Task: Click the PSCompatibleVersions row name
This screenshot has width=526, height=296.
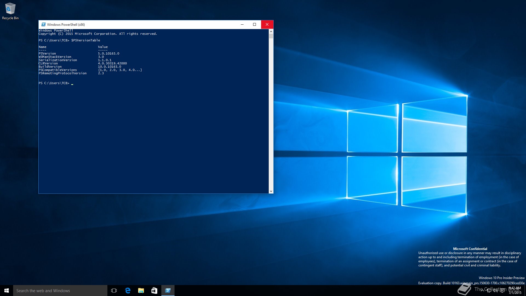Action: click(x=58, y=70)
